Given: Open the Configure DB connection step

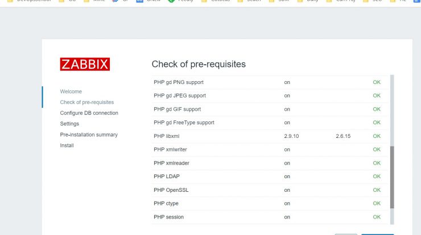Looking at the screenshot, I should coord(89,113).
